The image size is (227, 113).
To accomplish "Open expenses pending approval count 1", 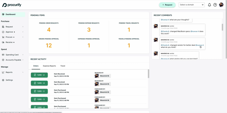I will point(89,46).
